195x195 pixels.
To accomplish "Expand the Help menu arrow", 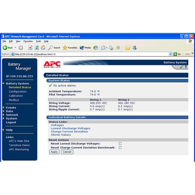I will [4, 130].
